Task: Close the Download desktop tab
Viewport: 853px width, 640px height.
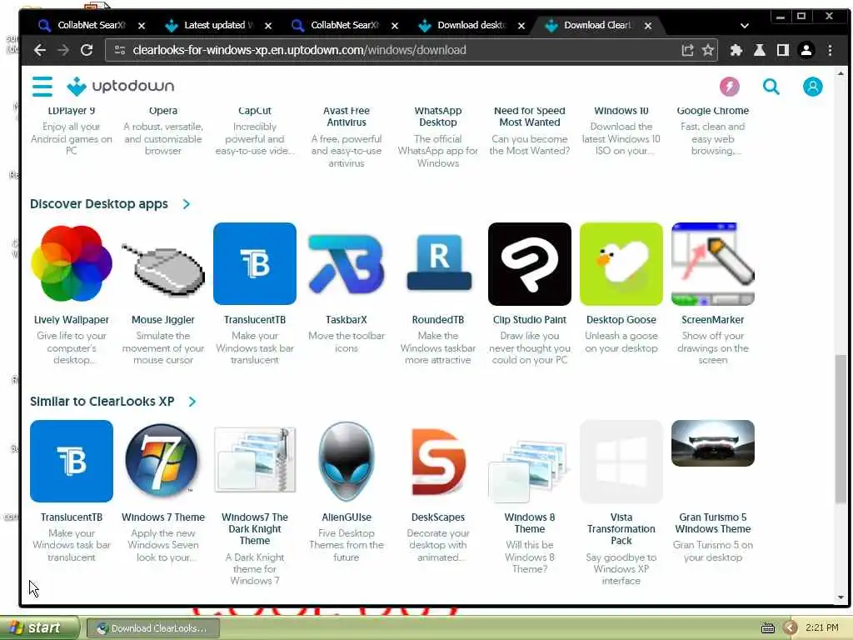Action: tap(521, 26)
